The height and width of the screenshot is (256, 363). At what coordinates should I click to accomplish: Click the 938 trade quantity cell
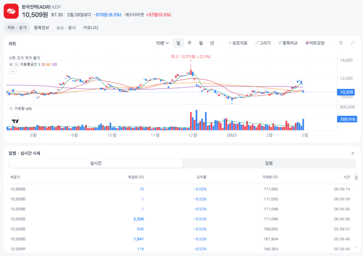coord(140,229)
